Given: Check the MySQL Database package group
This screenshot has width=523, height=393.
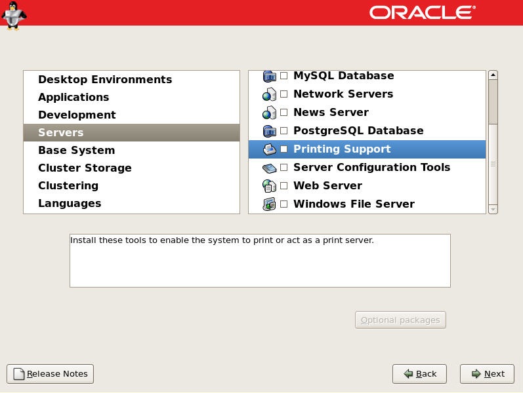Looking at the screenshot, I should 284,75.
